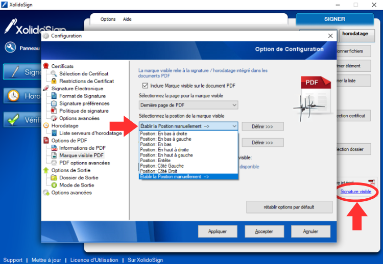Choose Position: En haut à gauche
Viewport: 383px width, 264px height.
(188, 155)
